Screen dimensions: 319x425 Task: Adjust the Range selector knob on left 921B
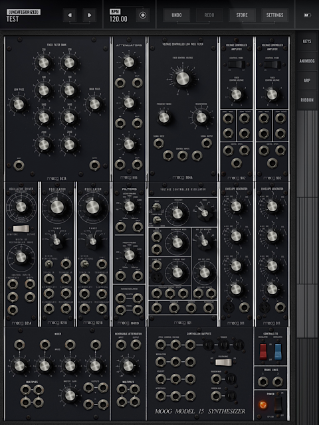56,242
